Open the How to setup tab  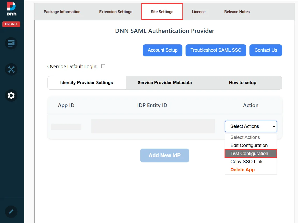tap(243, 83)
